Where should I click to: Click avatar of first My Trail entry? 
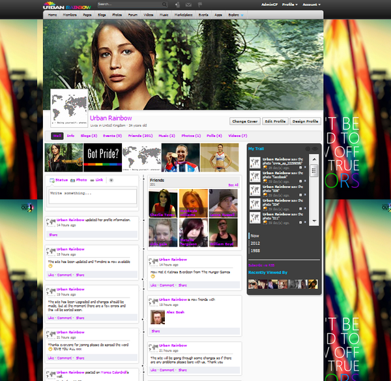click(255, 163)
